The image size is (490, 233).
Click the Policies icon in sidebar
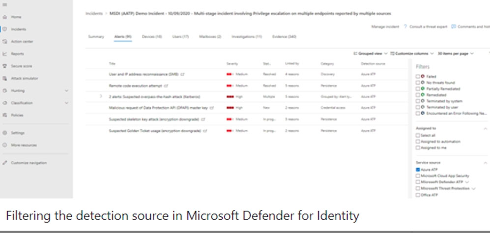pos(5,115)
